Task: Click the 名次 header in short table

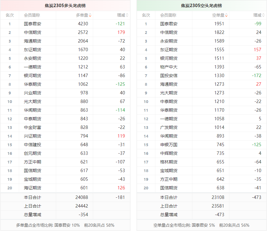Action: click(146, 15)
